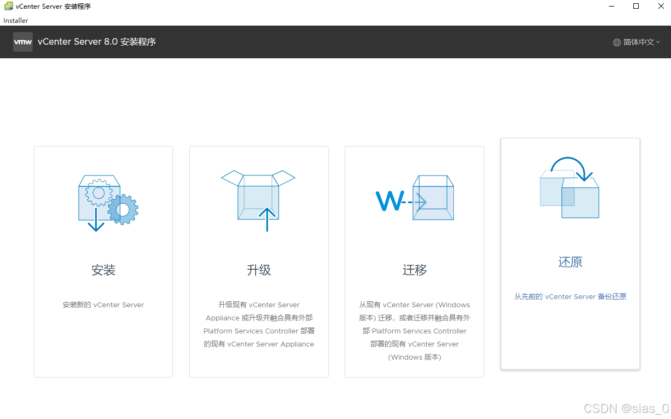This screenshot has width=671, height=419.
Task: Click the Install gear-box icon
Action: (108, 203)
